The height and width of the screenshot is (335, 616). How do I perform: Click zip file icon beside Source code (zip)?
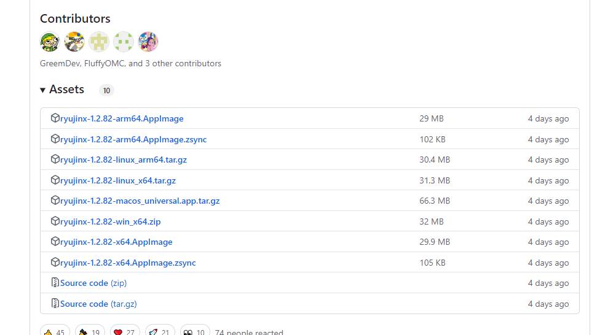[x=55, y=282]
